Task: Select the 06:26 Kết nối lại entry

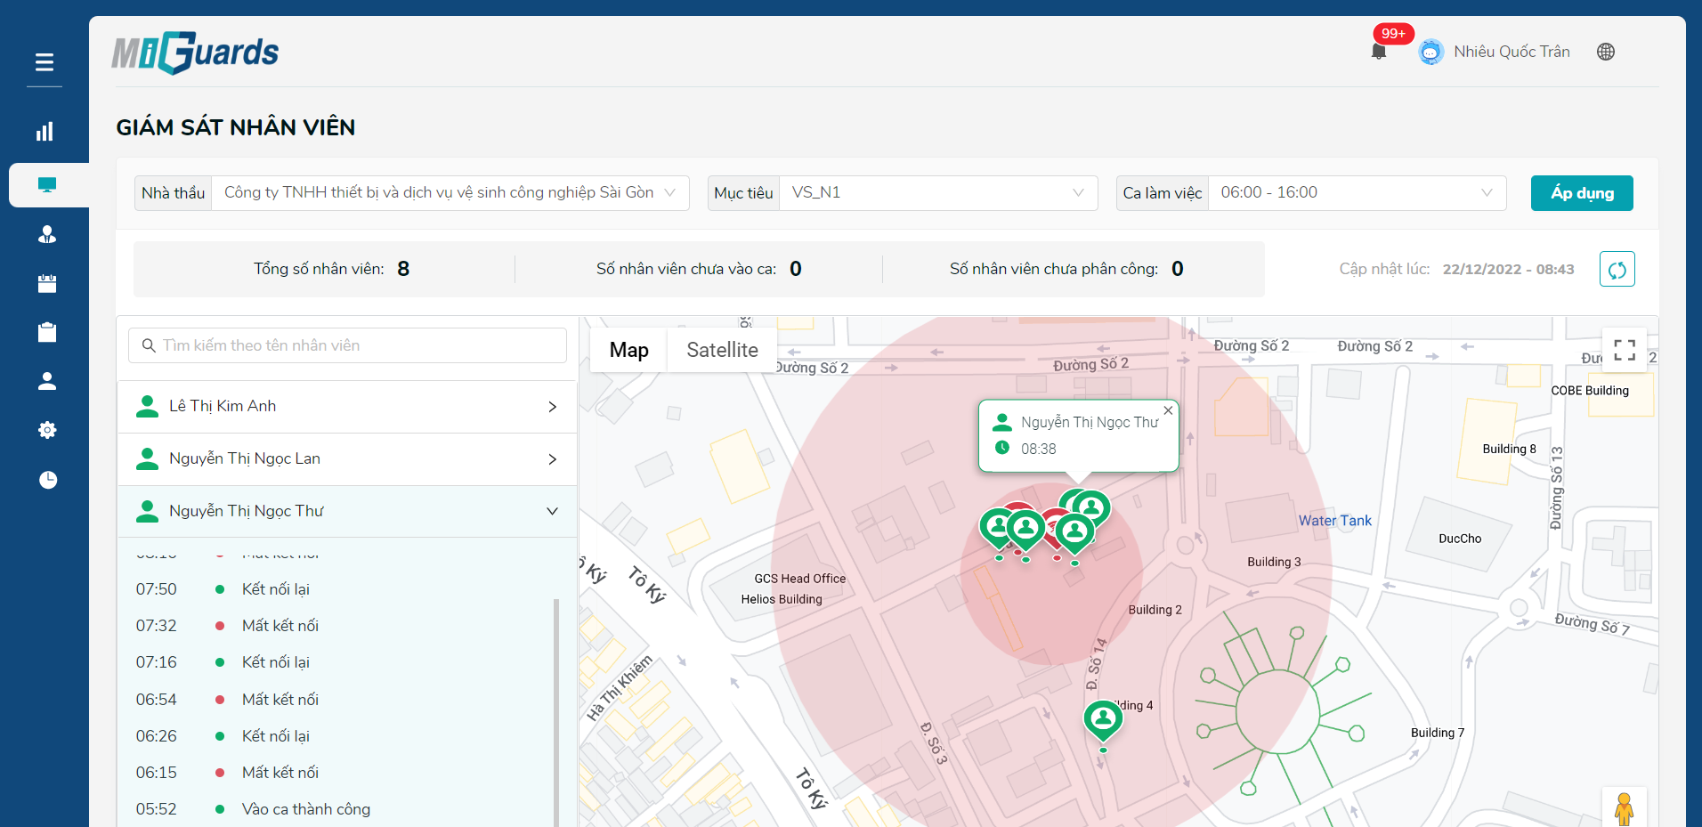Action: click(335, 736)
